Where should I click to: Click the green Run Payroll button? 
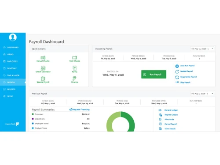tap(154, 74)
